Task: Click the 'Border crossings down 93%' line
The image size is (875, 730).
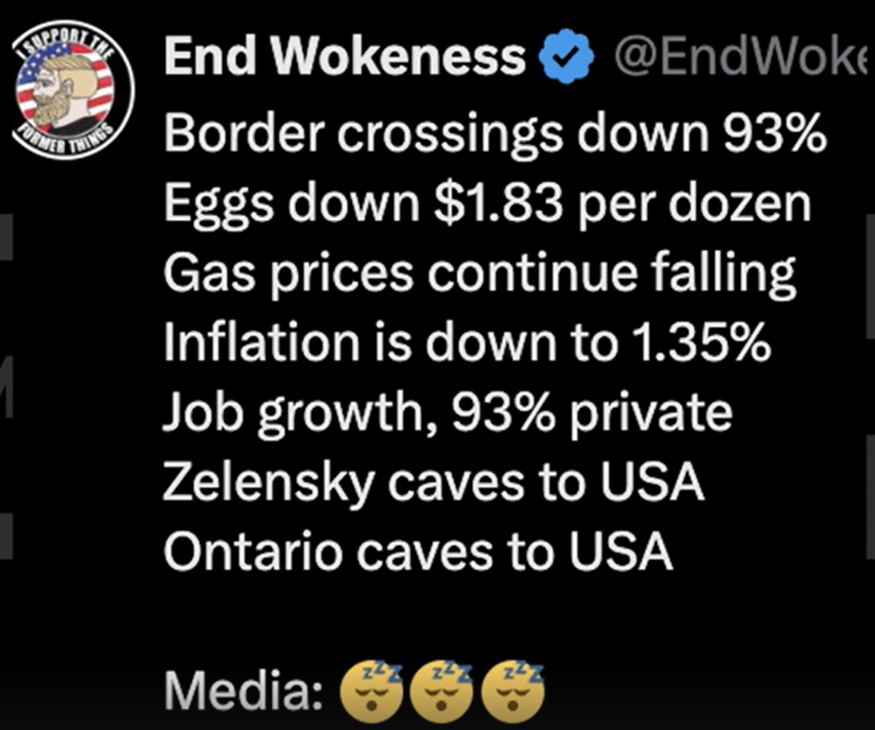Action: pos(495,133)
